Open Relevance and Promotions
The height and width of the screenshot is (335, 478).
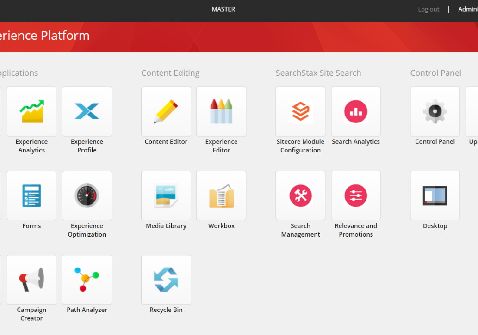click(x=355, y=195)
